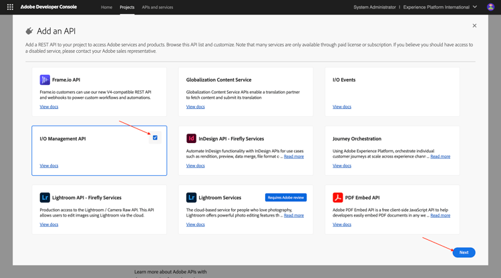
Task: Click the InDesign API Firefly icon
Action: tap(191, 138)
